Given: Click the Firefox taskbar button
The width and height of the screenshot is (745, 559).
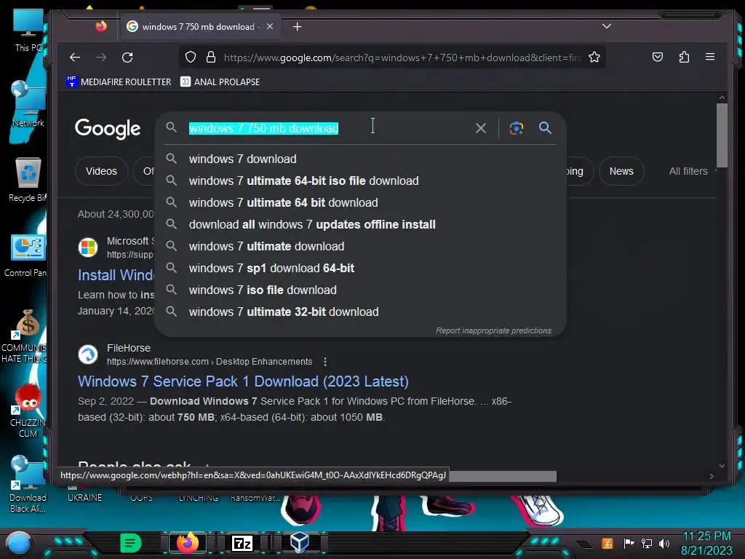Looking at the screenshot, I should (188, 543).
